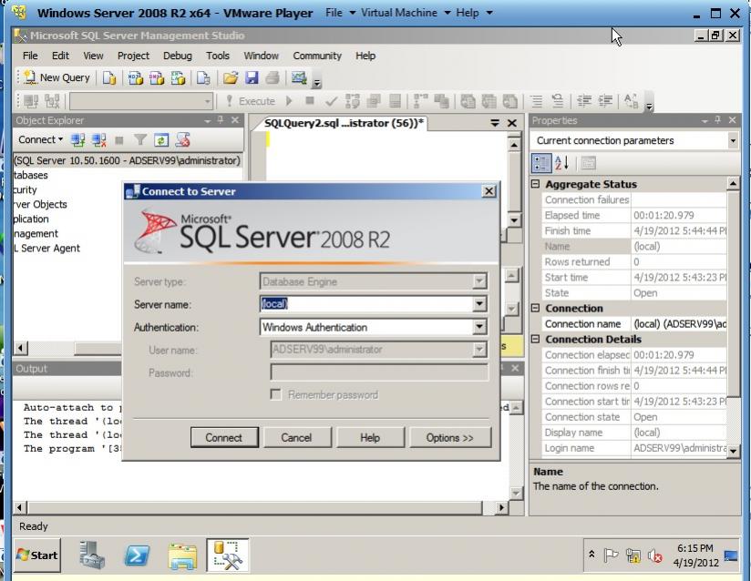Open the Server name dropdown arrow
The image size is (751, 581).
479,303
